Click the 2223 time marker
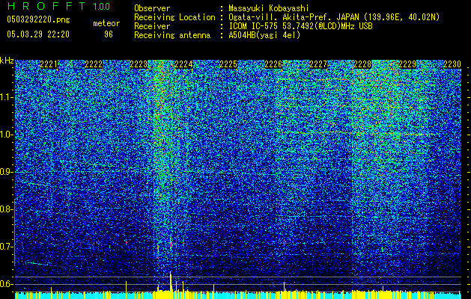Screen dimensions: 471x299 pyautogui.click(x=139, y=64)
